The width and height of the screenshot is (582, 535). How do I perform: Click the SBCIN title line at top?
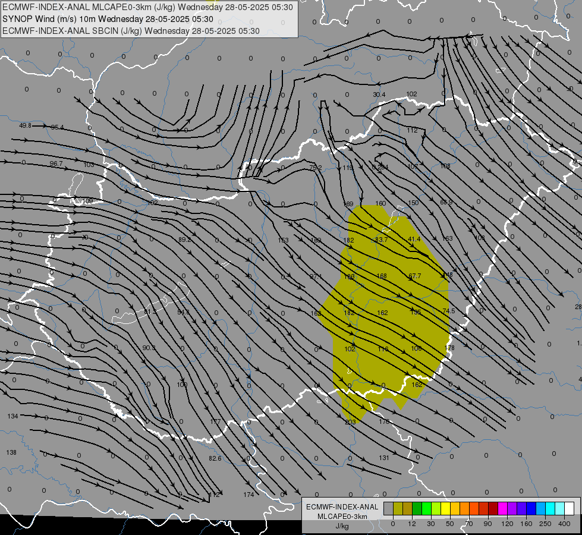point(131,31)
